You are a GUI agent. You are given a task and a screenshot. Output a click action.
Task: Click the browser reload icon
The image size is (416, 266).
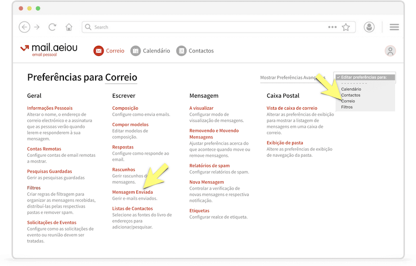(53, 27)
